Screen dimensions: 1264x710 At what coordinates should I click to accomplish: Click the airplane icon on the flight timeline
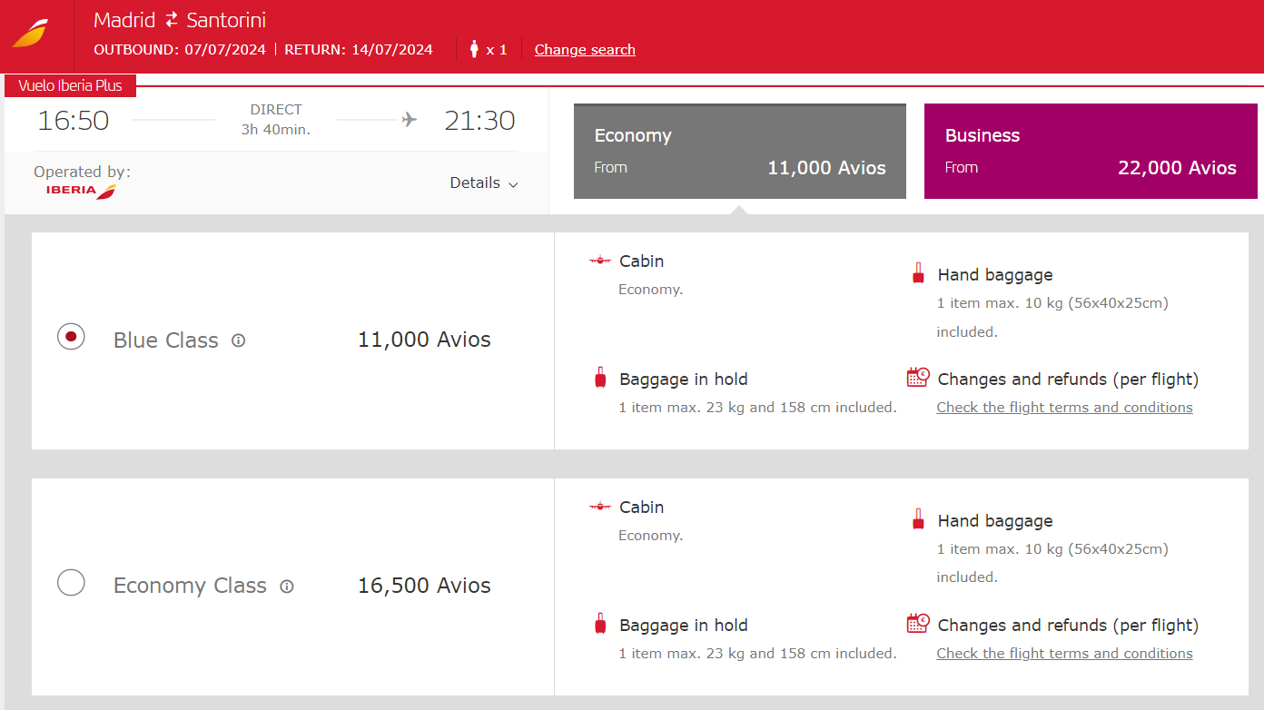(x=408, y=118)
